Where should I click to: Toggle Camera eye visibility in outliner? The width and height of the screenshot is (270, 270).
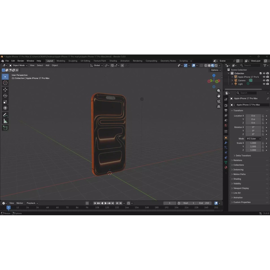coord(264,80)
